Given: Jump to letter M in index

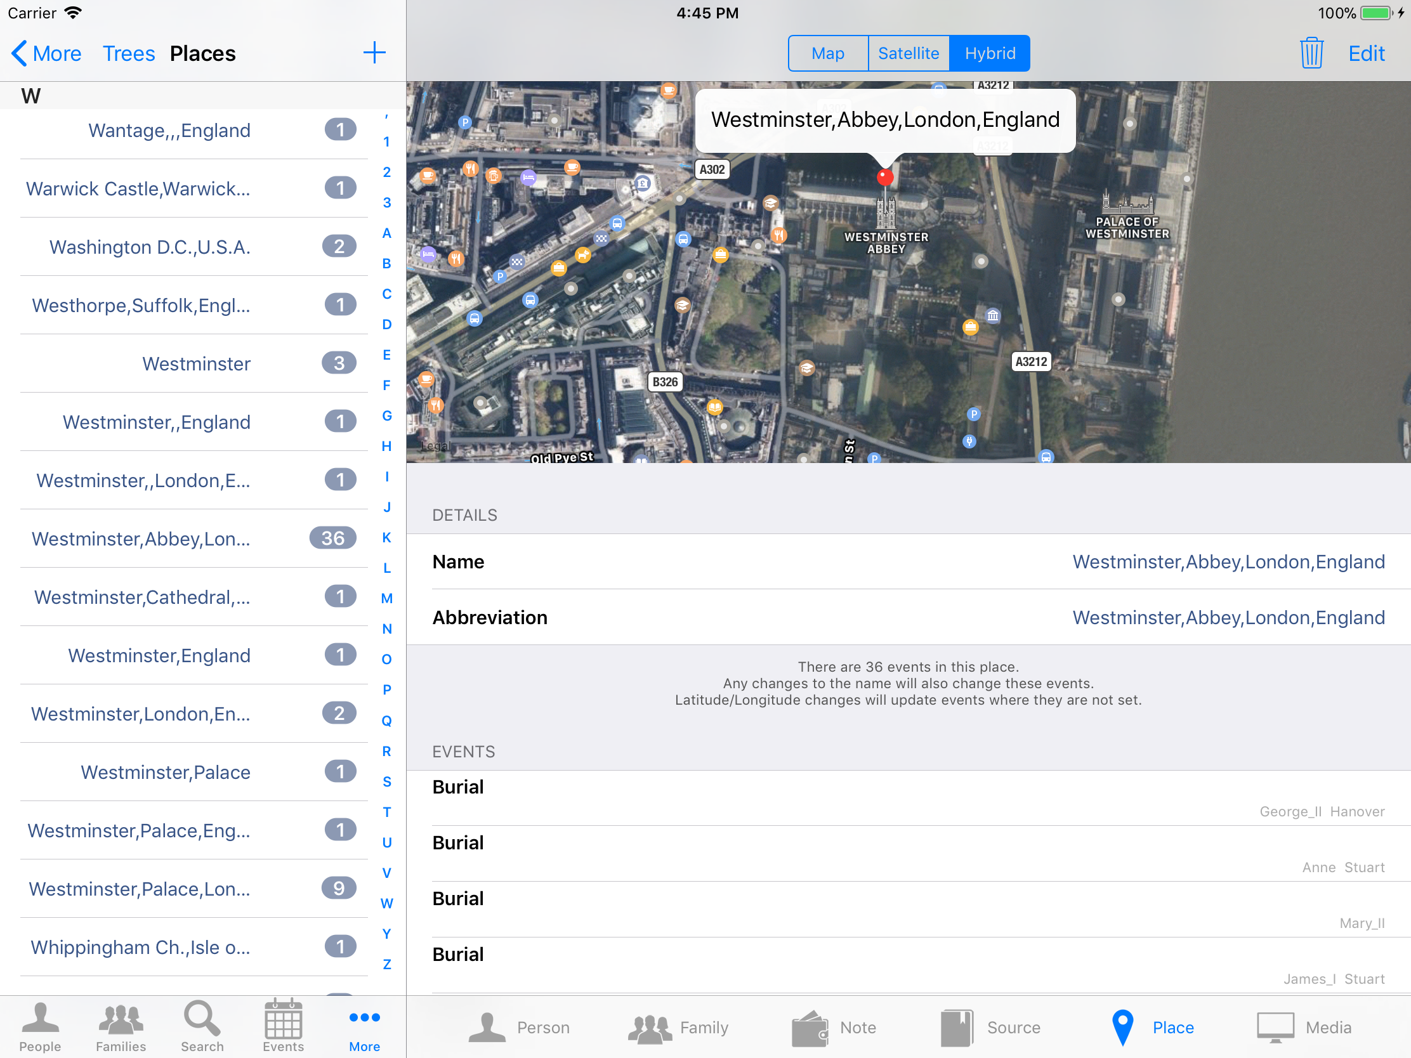Looking at the screenshot, I should pos(386,598).
